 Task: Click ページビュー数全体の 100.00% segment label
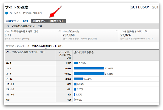[x=26, y=13]
